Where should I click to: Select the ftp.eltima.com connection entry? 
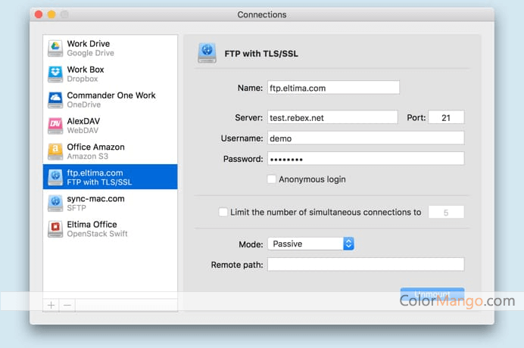110,177
